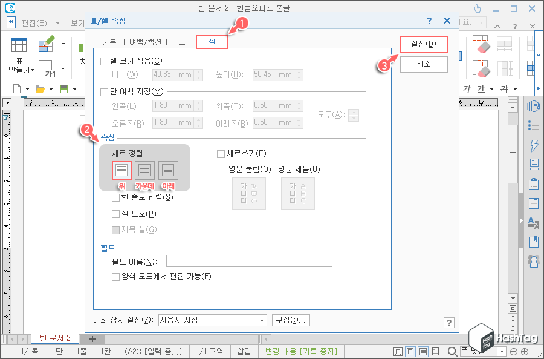This screenshot has width=544, height=359.
Task: Enable the 세로쓰기 checkbox
Action: [x=221, y=154]
